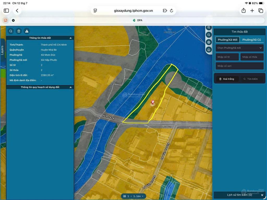
Task: Click the magnifier search icon above parcel info
Action: coord(11,31)
